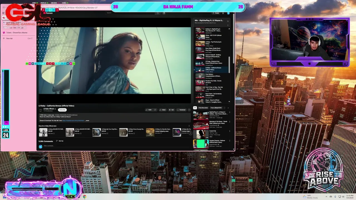The image size is (356, 200).
Task: Select the From LilBabyVEVO chip
Action: 216,108
